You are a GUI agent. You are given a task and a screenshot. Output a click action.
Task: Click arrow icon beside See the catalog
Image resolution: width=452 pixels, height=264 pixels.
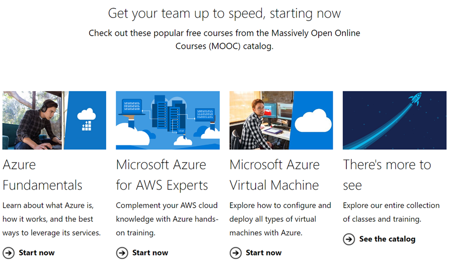[x=349, y=239]
